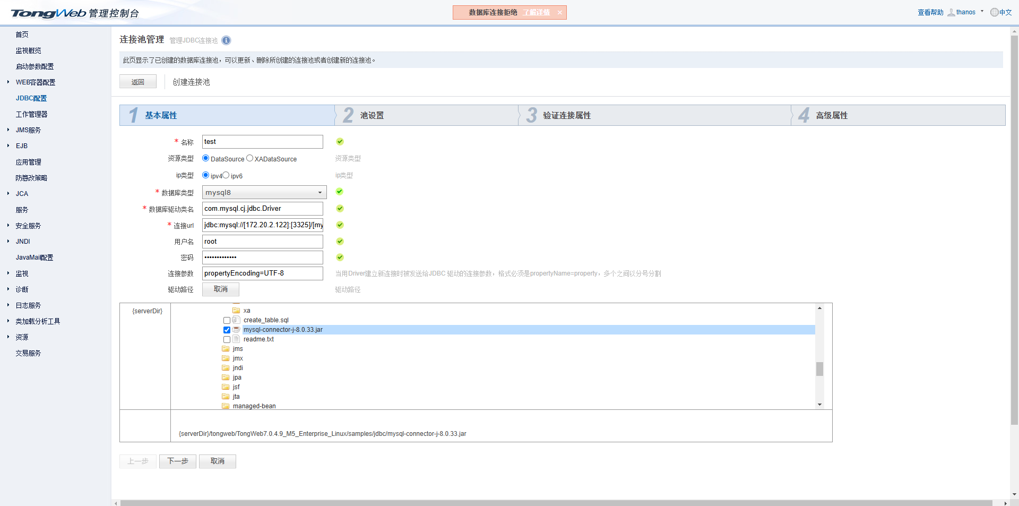Image resolution: width=1019 pixels, height=506 pixels.
Task: Click the info icon beside 管理JDBC连接池
Action: 226,40
